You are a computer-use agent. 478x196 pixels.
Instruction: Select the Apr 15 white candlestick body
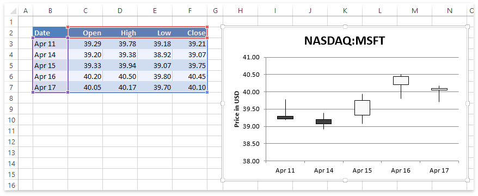[x=362, y=108]
